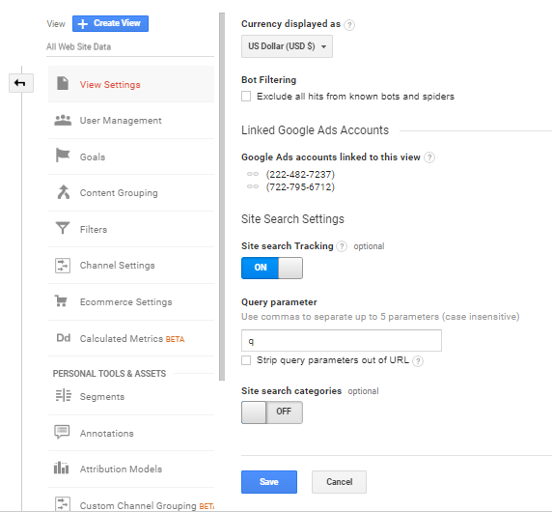Open Ecommerce Settings menu item
The image size is (552, 512).
tap(131, 302)
